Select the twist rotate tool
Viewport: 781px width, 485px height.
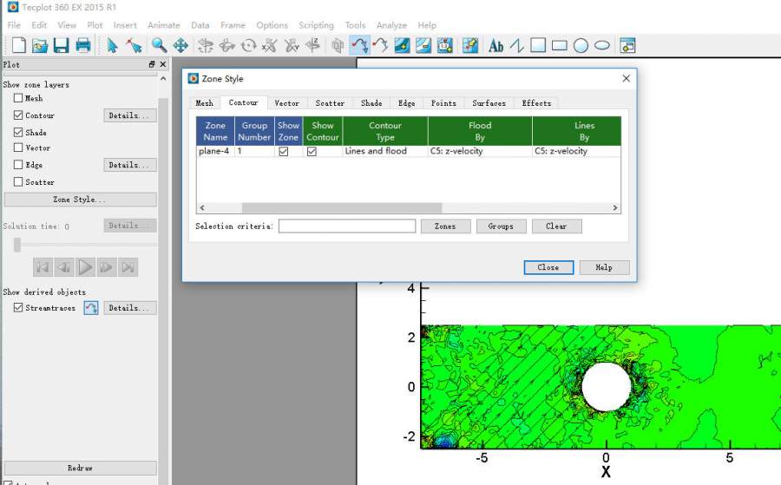248,46
